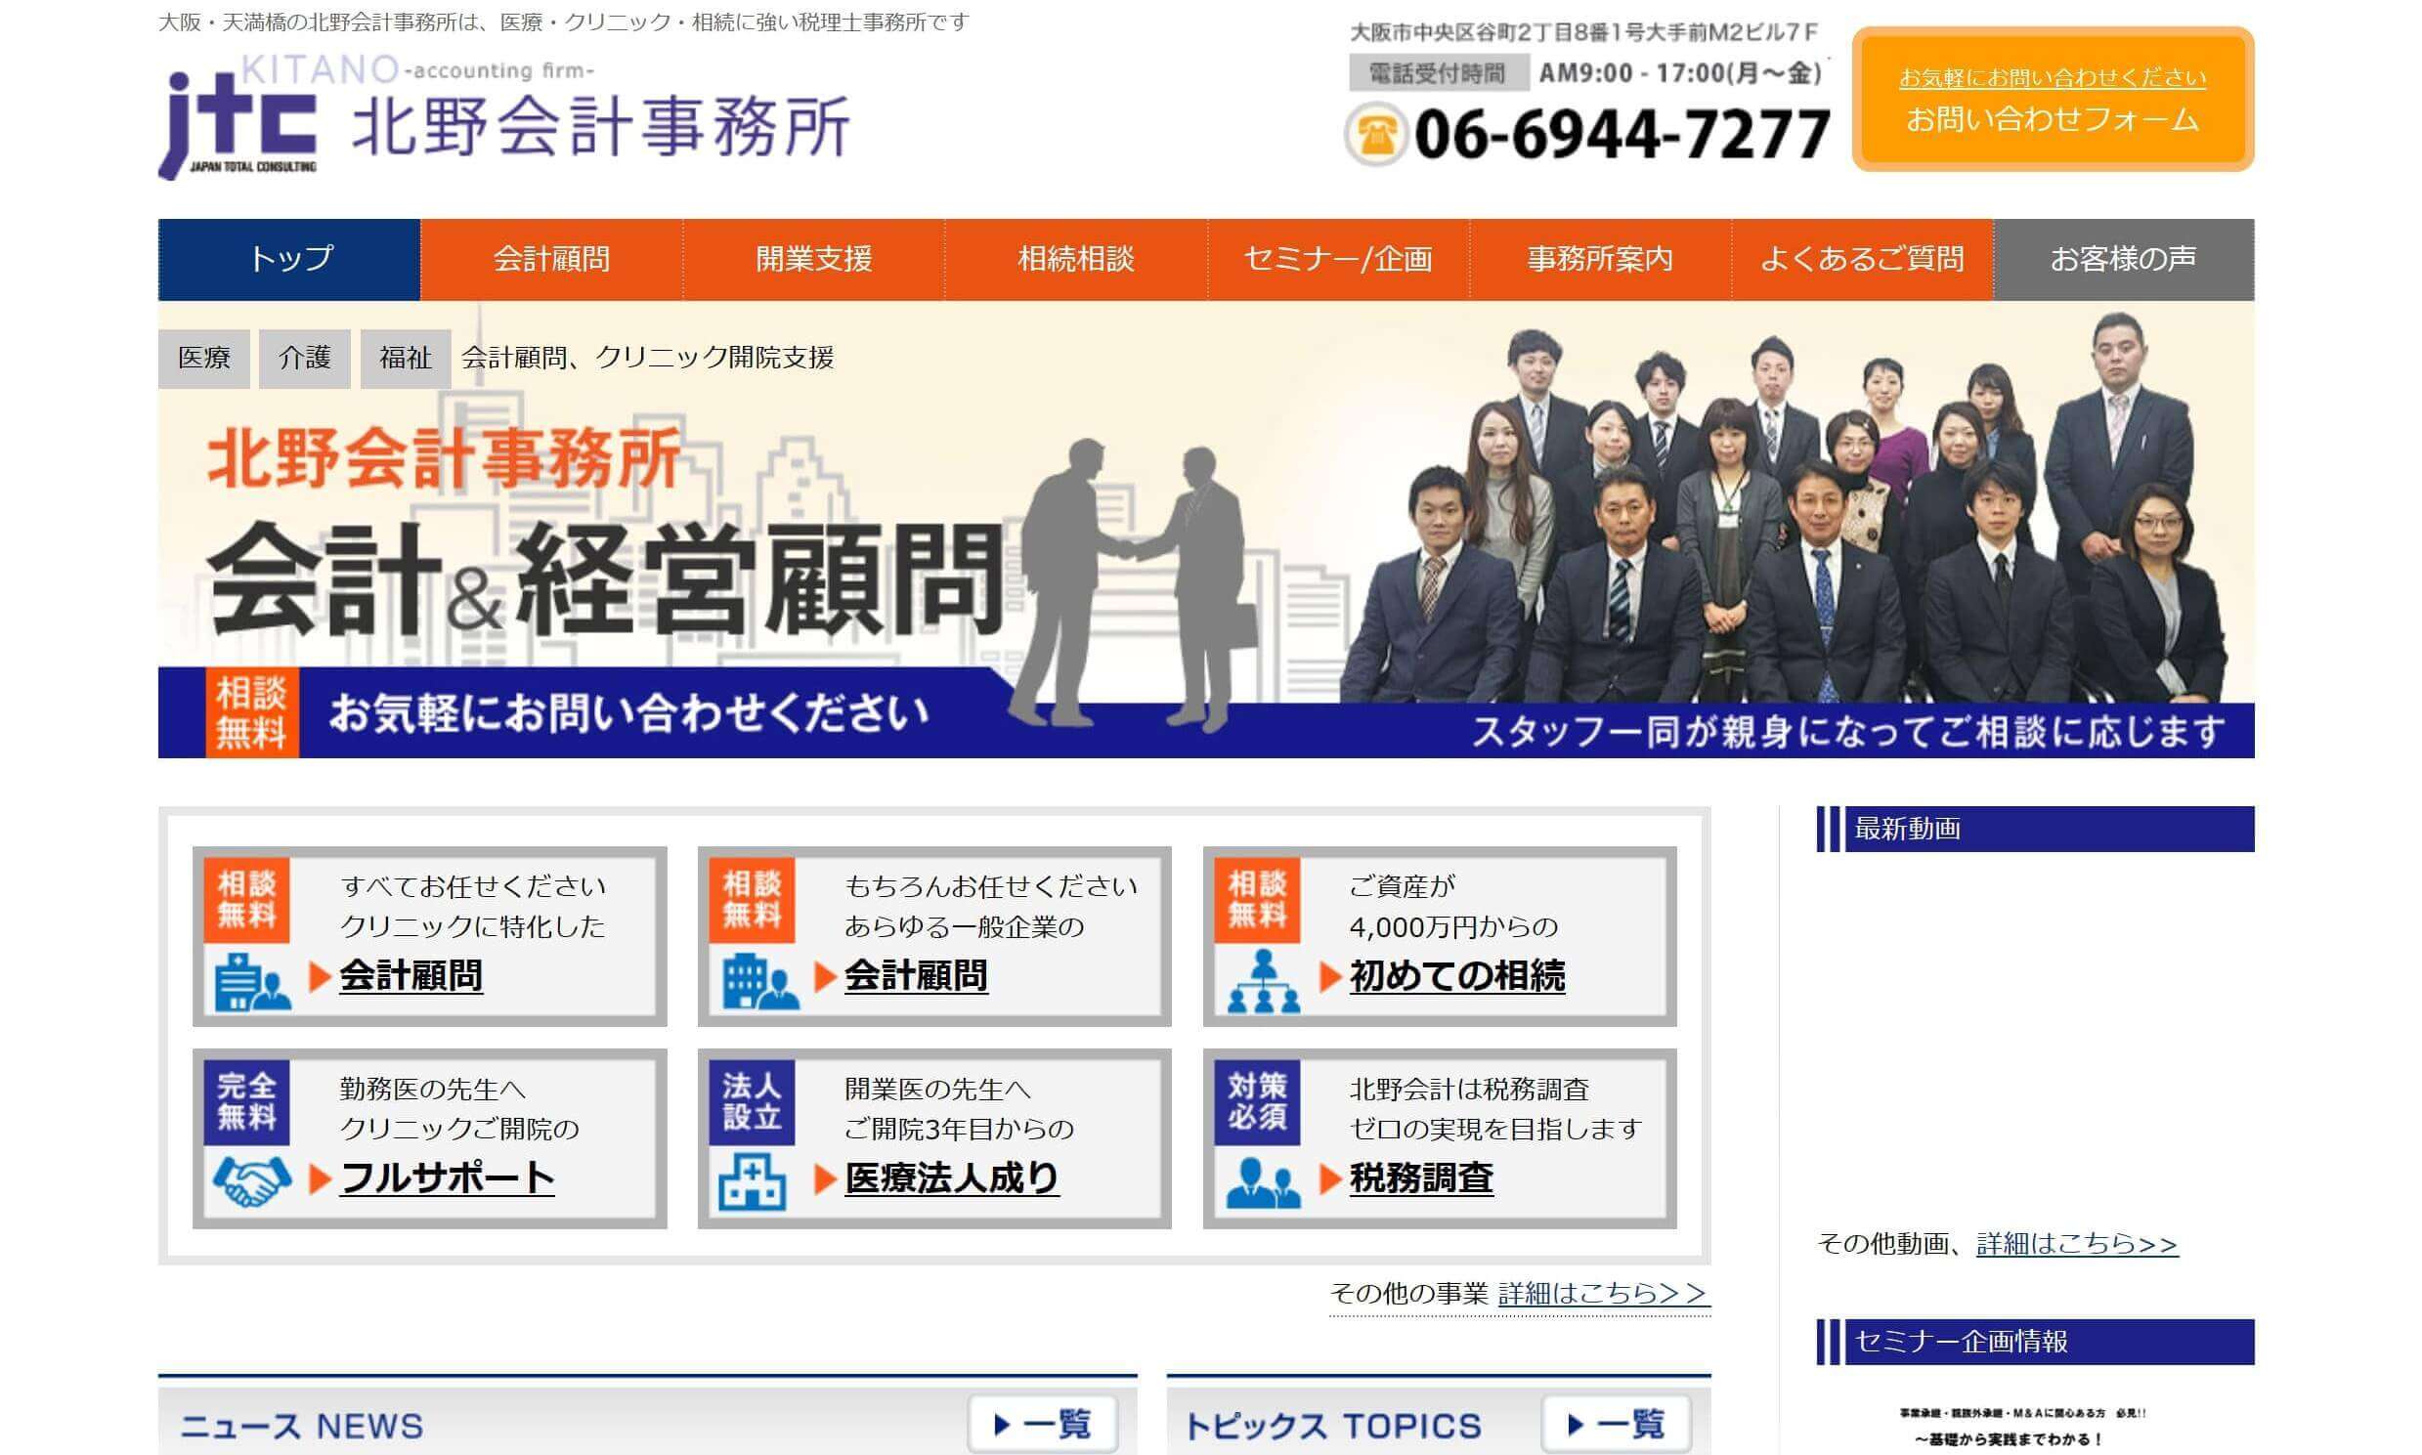Click the phone number 06-6944-7277
2422x1455 pixels.
coord(1622,135)
